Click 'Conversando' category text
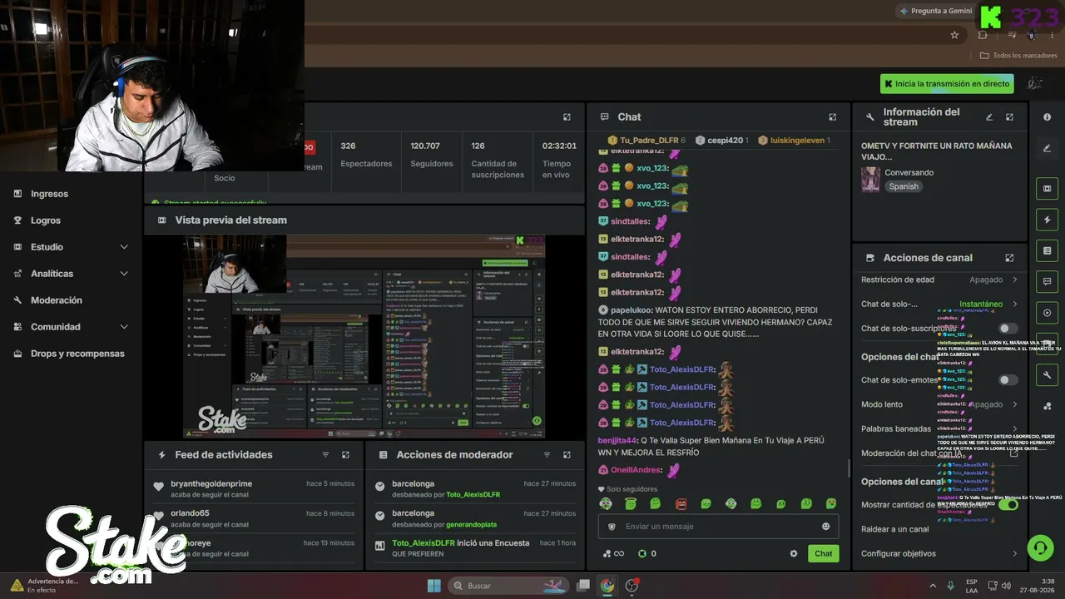Screen dimensions: 1065x599 [909, 173]
